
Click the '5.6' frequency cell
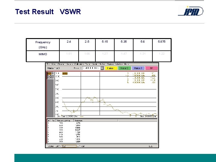(143, 45)
